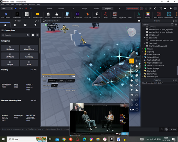Start playtest with the blue play button

[16, 9]
